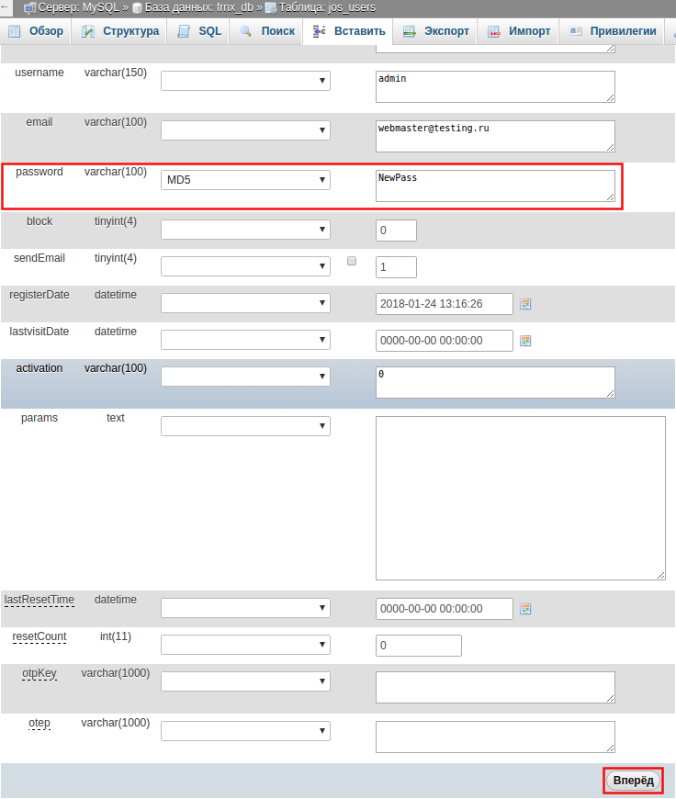Viewport: 676px width, 799px height.
Task: Open the sendEmail function dropdown
Action: point(246,266)
